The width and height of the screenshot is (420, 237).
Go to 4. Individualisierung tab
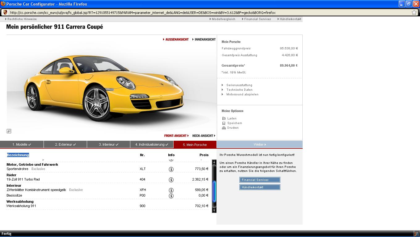(152, 144)
